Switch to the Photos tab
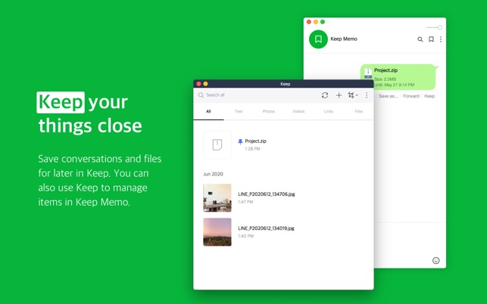The width and height of the screenshot is (487, 304). 268,111
